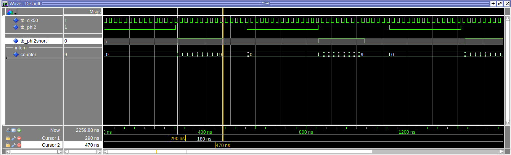
Task: Remove Cursor 1 with the red minus icon
Action: tap(19, 138)
